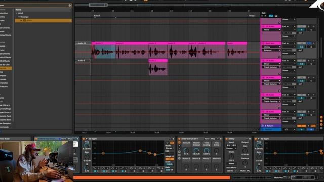Open band 4 filter type menu, first EQ
This screenshot has width=324, height=182.
pos(123,168)
